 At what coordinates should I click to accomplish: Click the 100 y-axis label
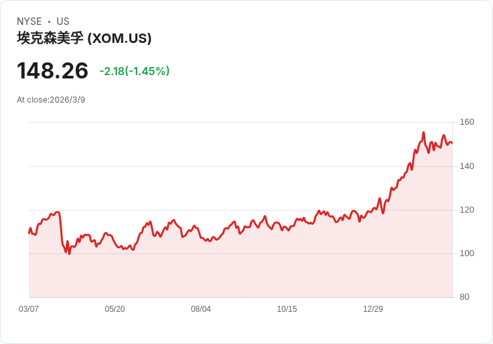click(x=467, y=253)
